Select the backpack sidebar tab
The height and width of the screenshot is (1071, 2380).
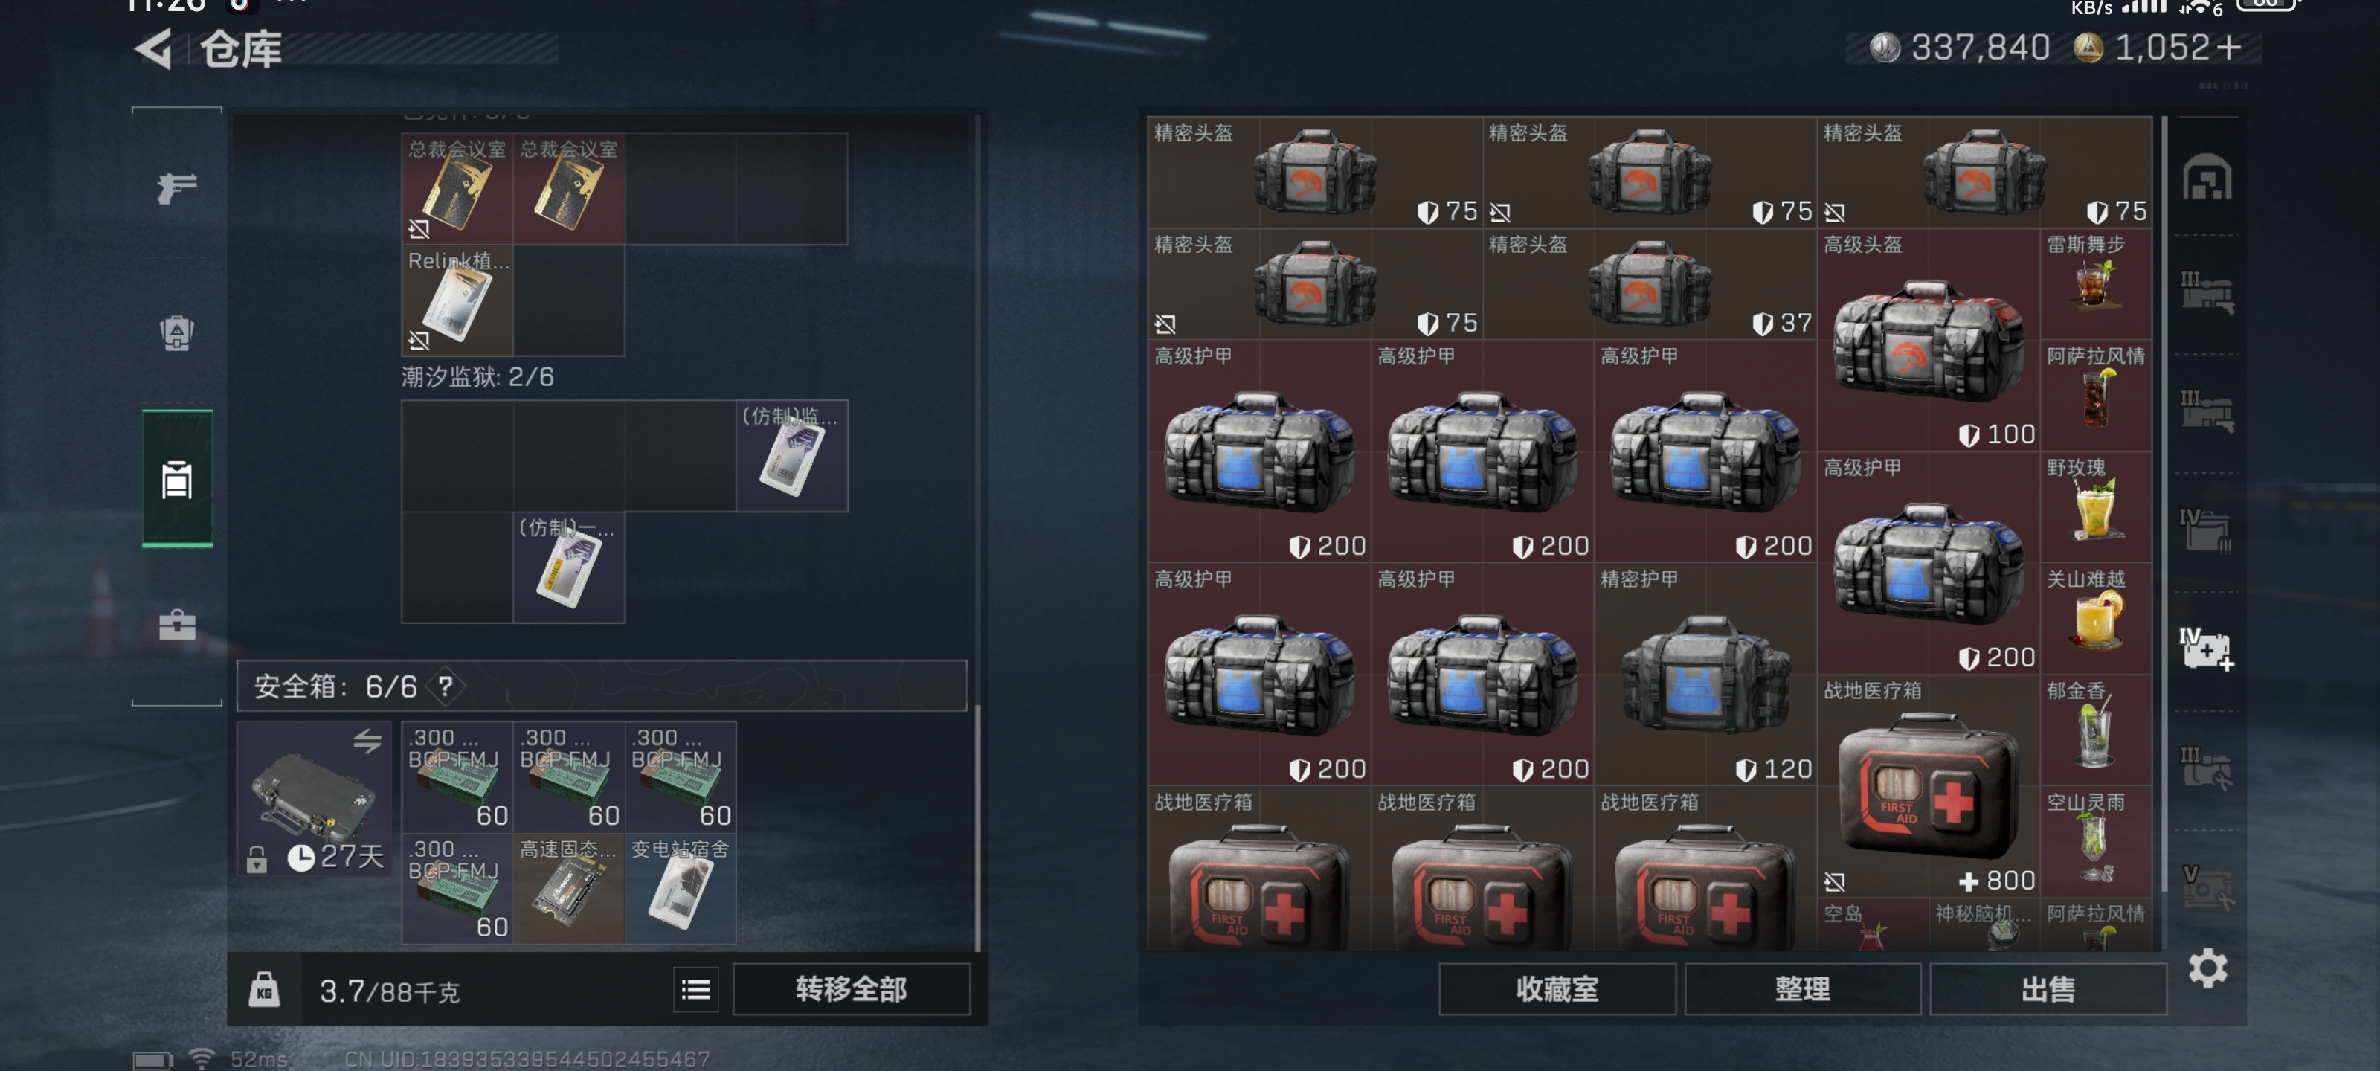tap(176, 332)
